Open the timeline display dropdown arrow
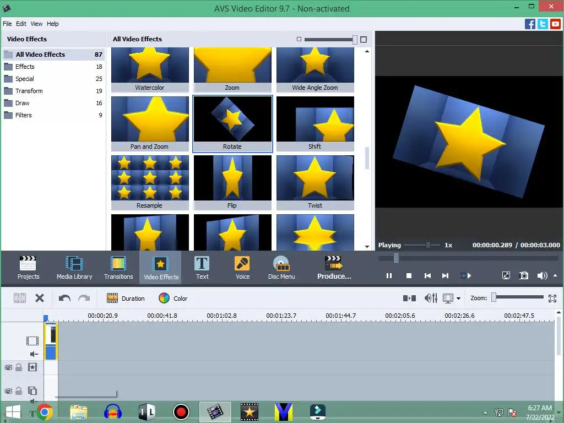Viewport: 564px width, 423px height. pos(458,298)
